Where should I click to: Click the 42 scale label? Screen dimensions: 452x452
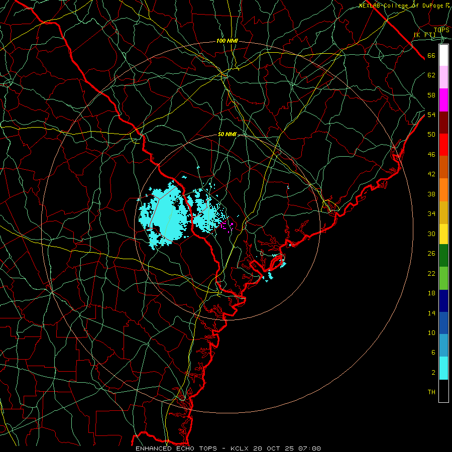point(431,174)
